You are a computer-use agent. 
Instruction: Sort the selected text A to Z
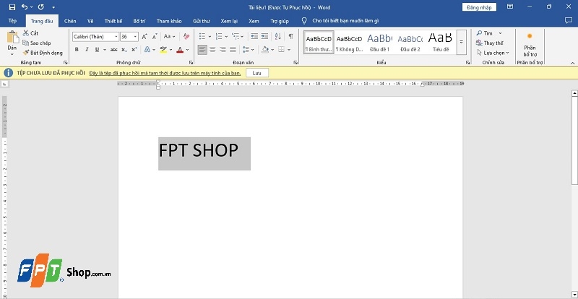278,36
